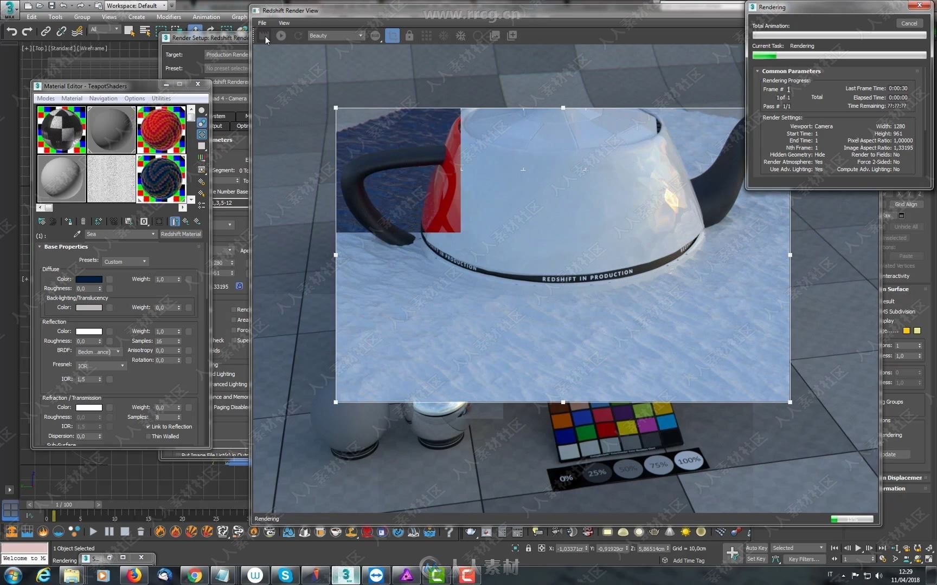Click Refraction Weight map slot button

(189, 407)
